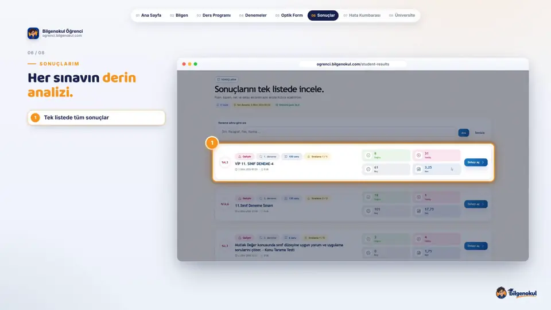This screenshot has width=551, height=310.
Task: Click the Deneme search input field
Action: click(337, 132)
